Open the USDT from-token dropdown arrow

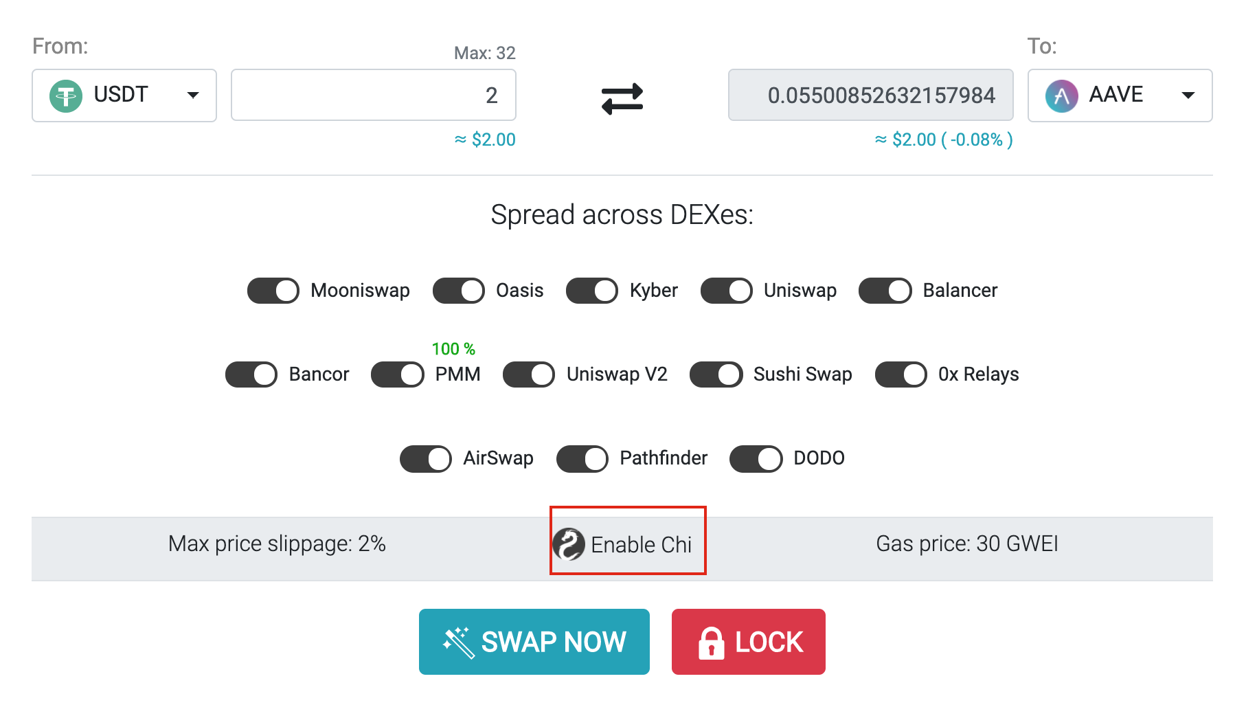193,96
